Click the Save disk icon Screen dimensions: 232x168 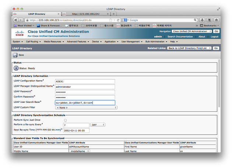click(15, 55)
